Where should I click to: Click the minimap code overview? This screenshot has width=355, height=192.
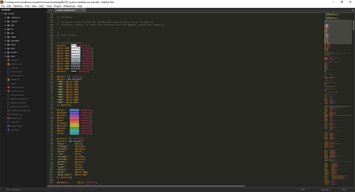(338, 99)
